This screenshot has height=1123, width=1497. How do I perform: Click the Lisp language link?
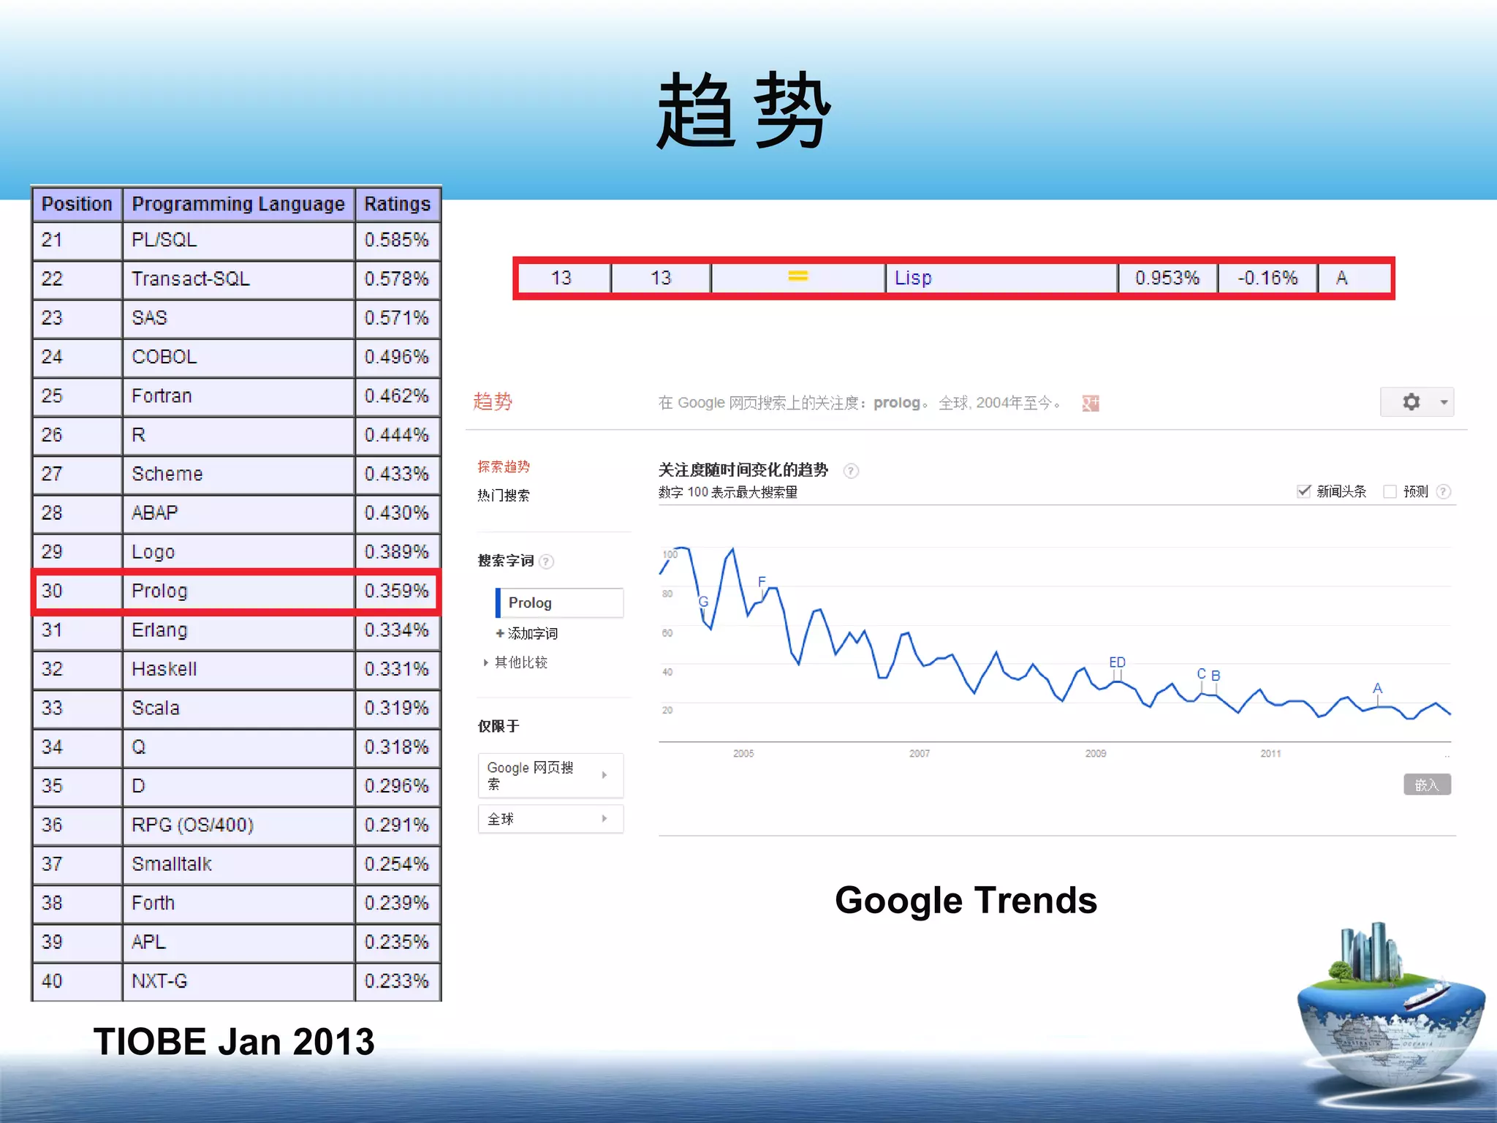coord(913,278)
